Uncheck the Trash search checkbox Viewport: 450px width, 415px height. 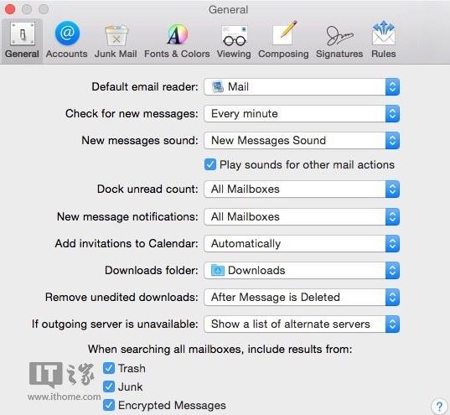tap(109, 368)
